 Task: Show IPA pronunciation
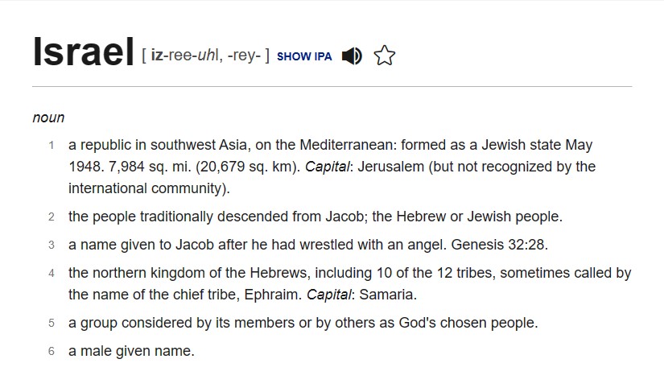(x=304, y=56)
